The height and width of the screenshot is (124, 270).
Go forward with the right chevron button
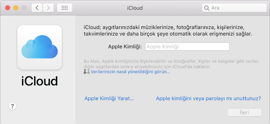point(48,8)
